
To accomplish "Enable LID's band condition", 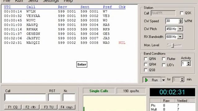I will (164, 65).
